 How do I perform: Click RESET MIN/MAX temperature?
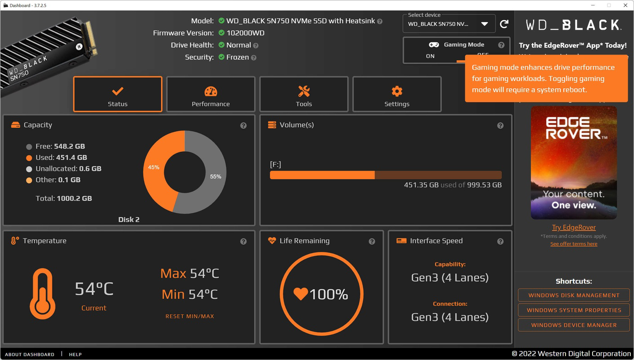[x=189, y=316]
